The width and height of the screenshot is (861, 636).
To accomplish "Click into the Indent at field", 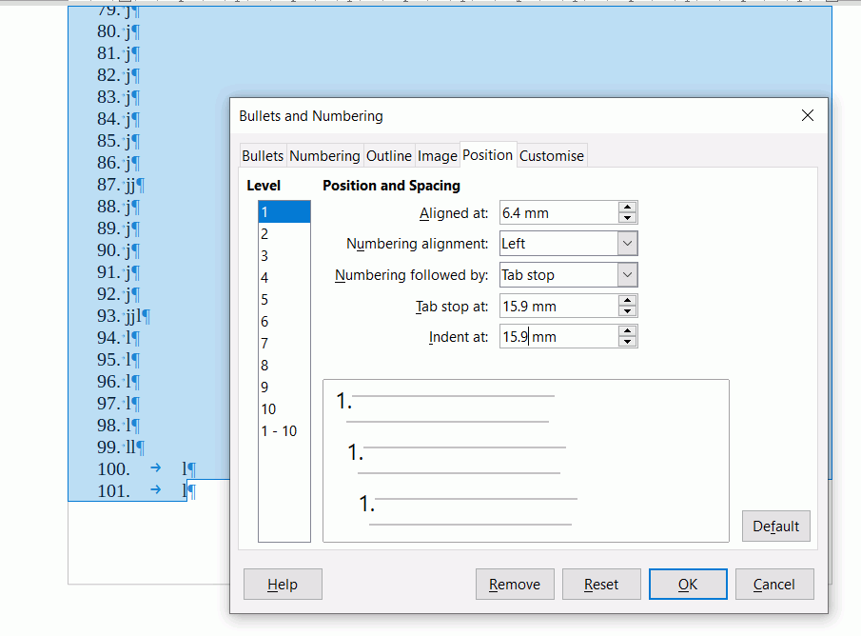I will (557, 337).
